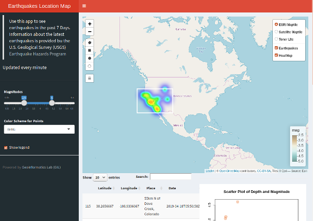
Task: Select the draw circle tool
Action: [x=90, y=58]
